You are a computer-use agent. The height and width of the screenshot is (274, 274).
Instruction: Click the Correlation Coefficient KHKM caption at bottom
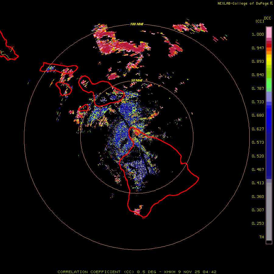tap(137, 272)
